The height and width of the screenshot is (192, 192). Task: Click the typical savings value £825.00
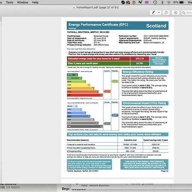click(156, 148)
